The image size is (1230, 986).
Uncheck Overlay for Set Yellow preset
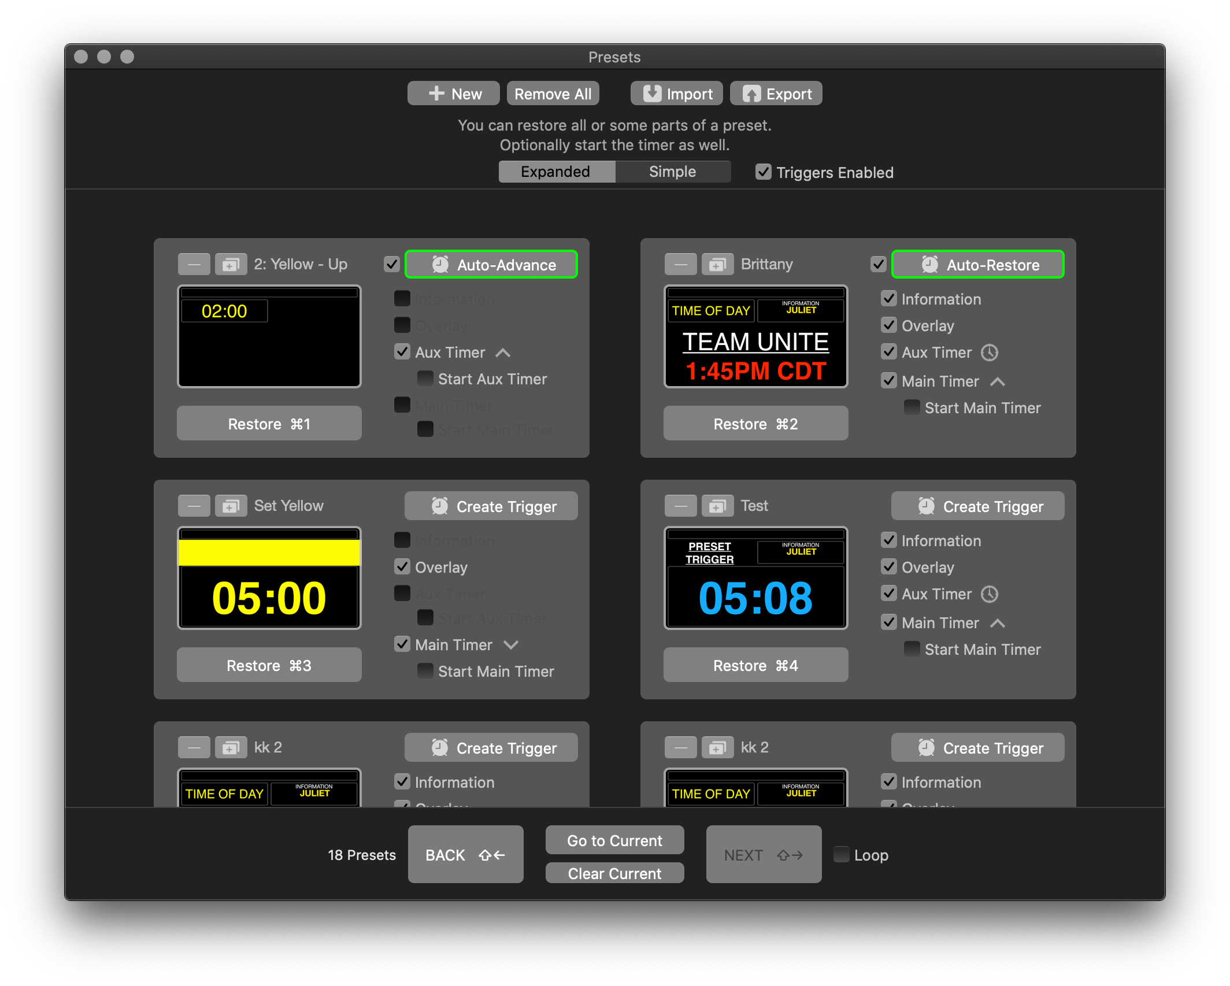coord(402,567)
